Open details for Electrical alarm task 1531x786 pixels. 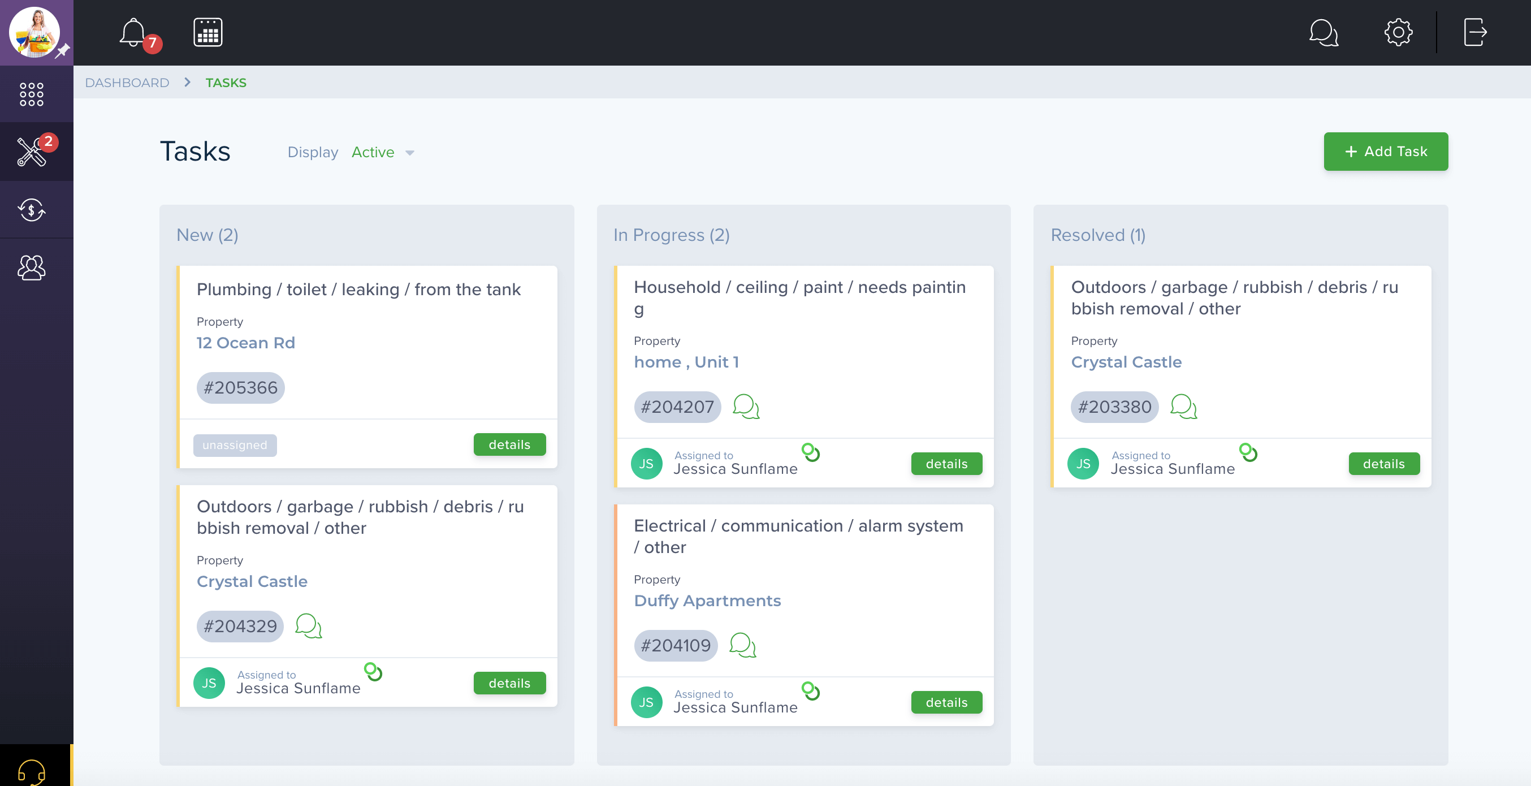946,702
